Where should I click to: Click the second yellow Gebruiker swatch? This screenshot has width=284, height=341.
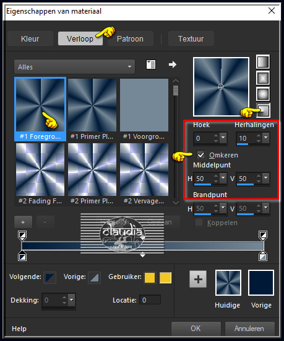pos(165,278)
